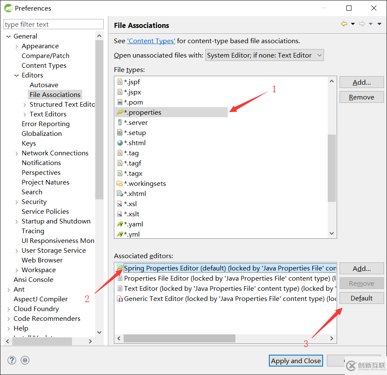Select Perspectives preference page

click(41, 172)
